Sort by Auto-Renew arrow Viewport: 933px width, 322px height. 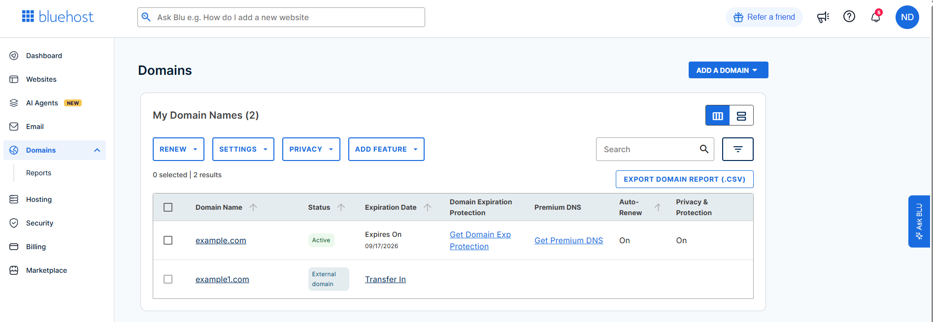658,207
